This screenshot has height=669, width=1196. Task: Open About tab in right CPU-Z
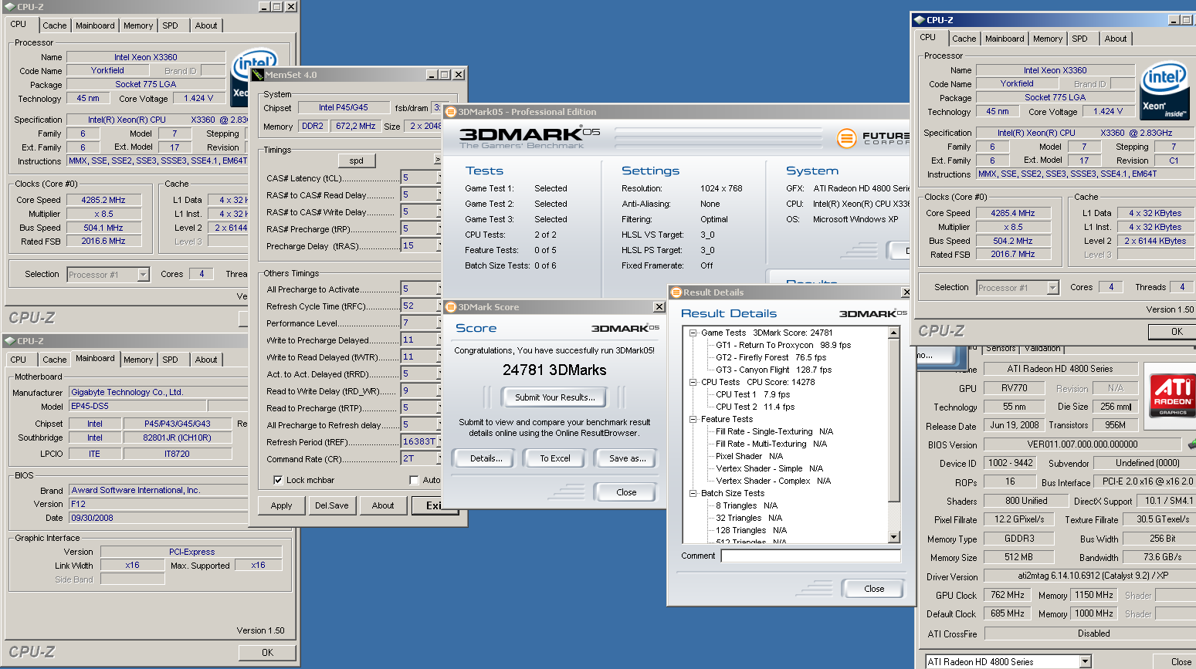click(x=1115, y=39)
